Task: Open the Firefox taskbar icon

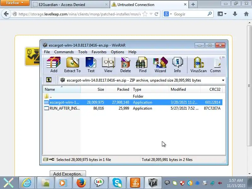Action: click(x=81, y=183)
